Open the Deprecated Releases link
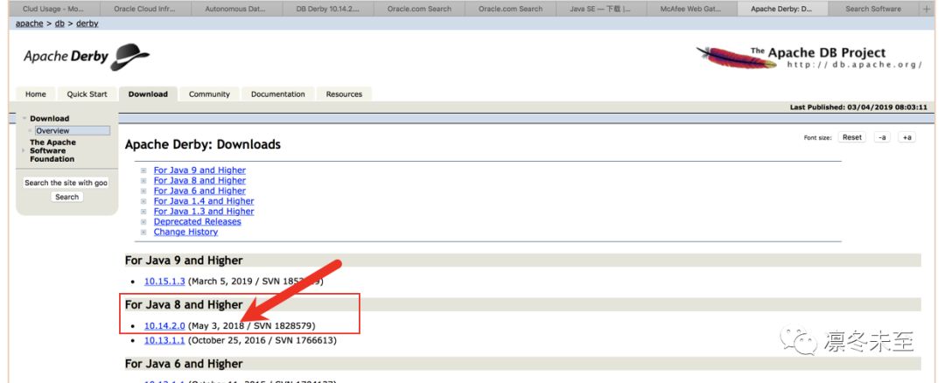This screenshot has height=383, width=945. tap(197, 221)
